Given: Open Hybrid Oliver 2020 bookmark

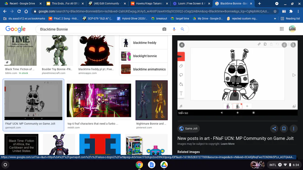Looking at the screenshot, I should tap(132, 18).
